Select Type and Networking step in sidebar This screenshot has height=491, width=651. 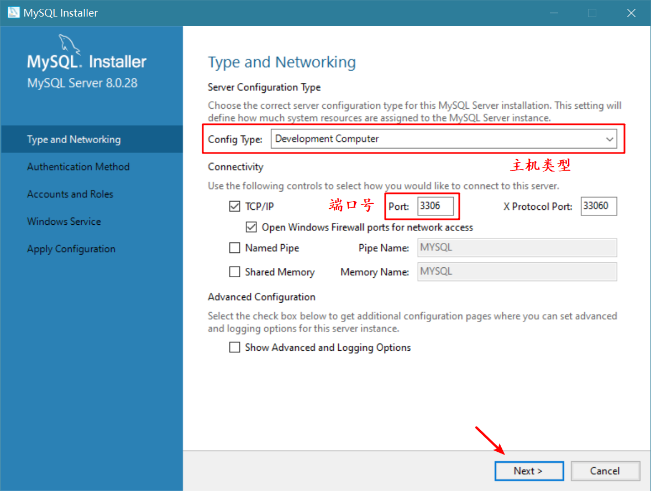[92, 139]
